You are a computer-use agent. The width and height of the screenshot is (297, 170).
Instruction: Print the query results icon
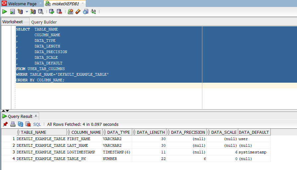coord(13,124)
